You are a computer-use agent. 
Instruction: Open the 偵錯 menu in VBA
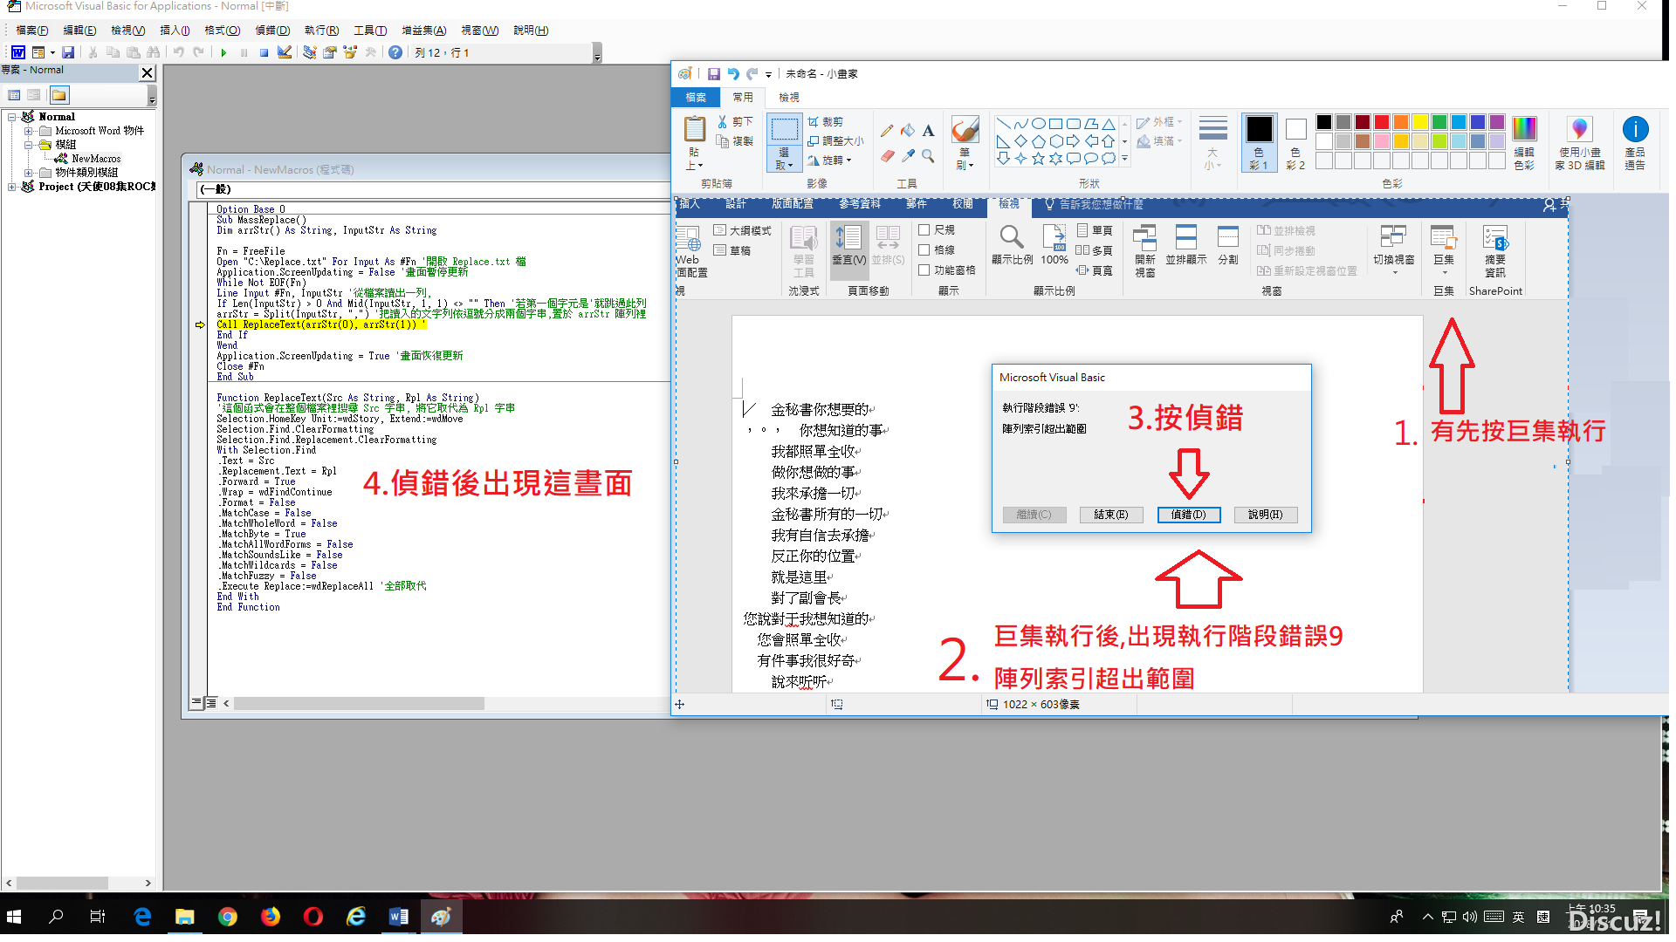point(271,30)
